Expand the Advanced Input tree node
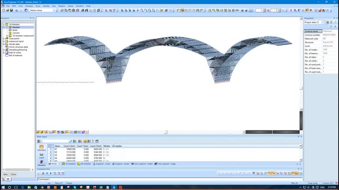The width and height of the screenshot is (339, 190). tap(4, 42)
